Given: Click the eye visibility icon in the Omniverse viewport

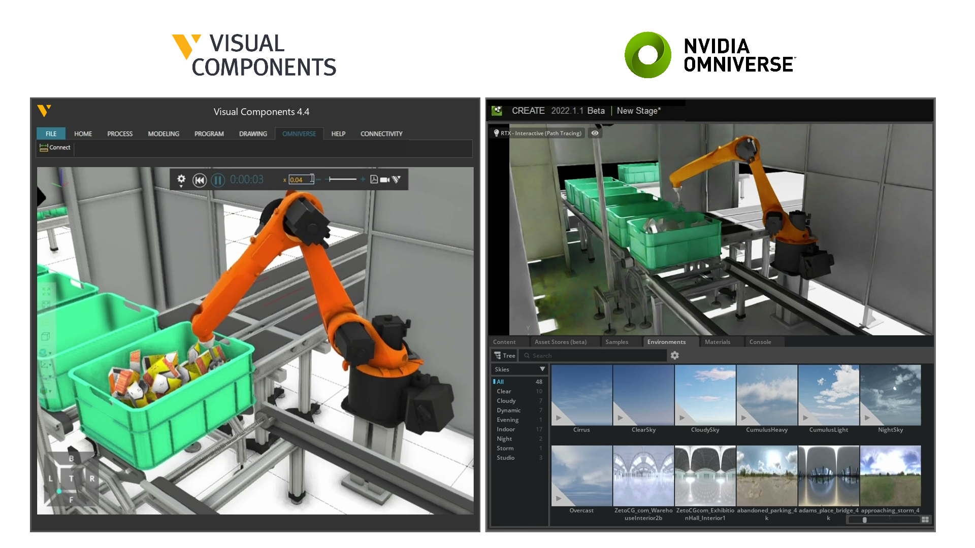Looking at the screenshot, I should [x=595, y=132].
